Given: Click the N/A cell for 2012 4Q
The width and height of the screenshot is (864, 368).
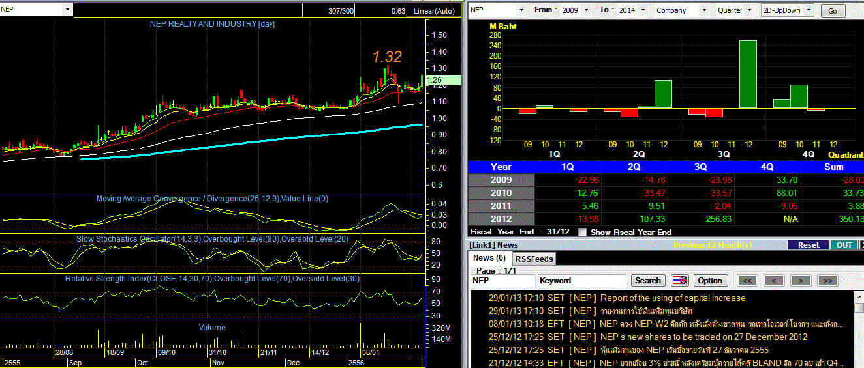Looking at the screenshot, I should (x=767, y=219).
